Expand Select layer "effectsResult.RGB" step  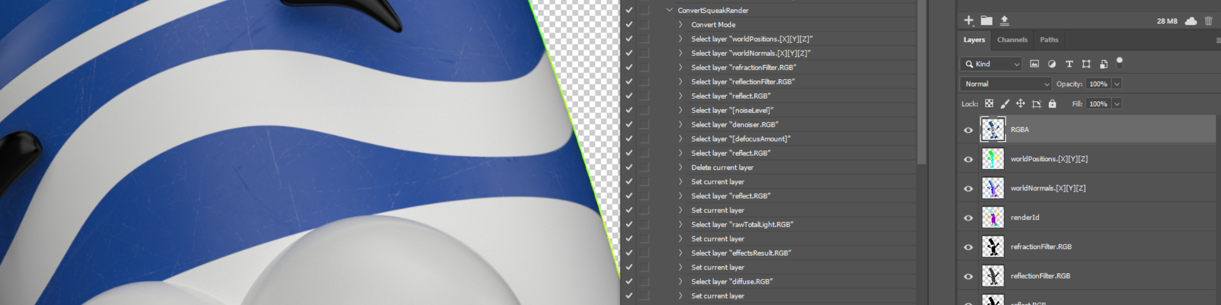[680, 253]
